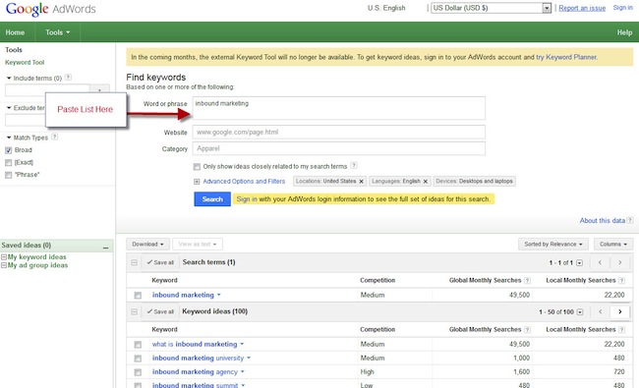This screenshot has height=388, width=639.
Task: Click the Category input field
Action: [338, 148]
